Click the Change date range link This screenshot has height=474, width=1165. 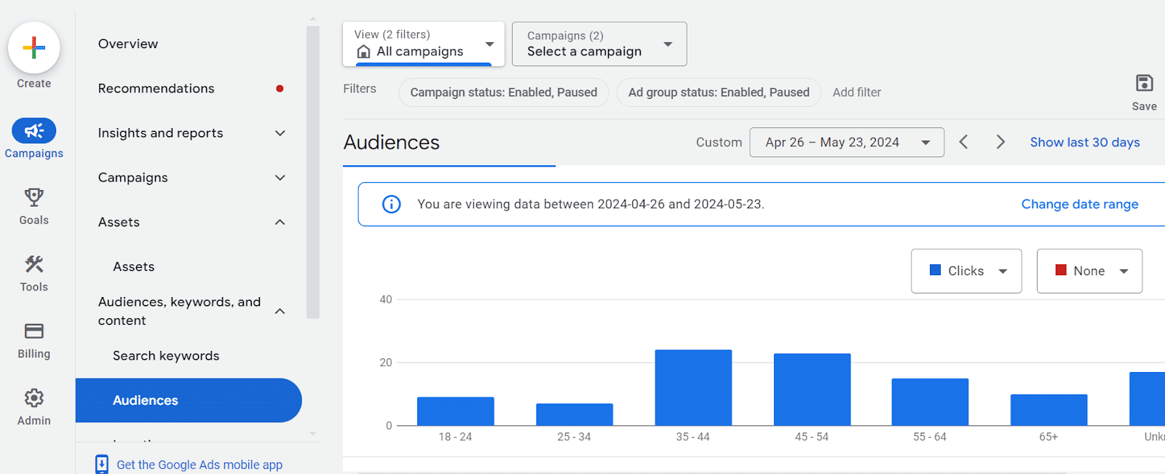point(1079,205)
